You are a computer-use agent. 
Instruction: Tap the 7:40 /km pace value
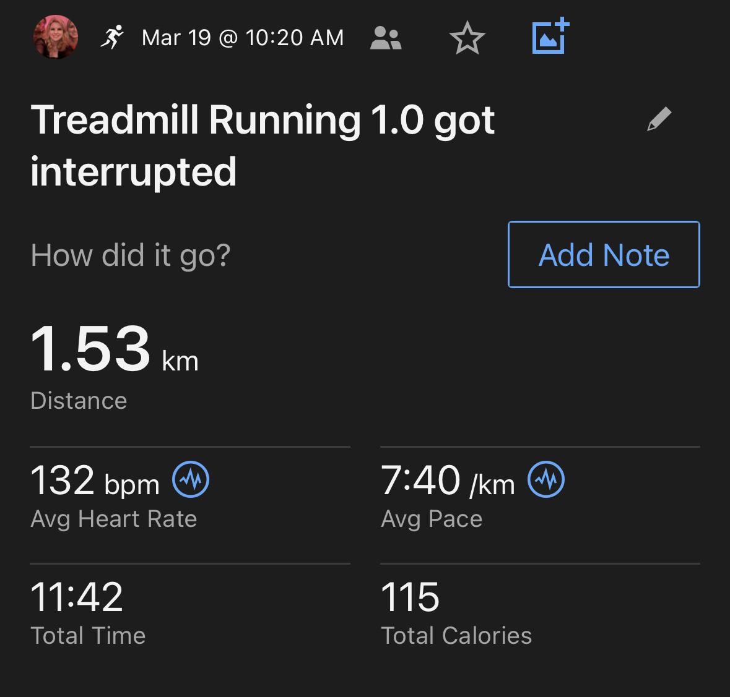tap(447, 481)
